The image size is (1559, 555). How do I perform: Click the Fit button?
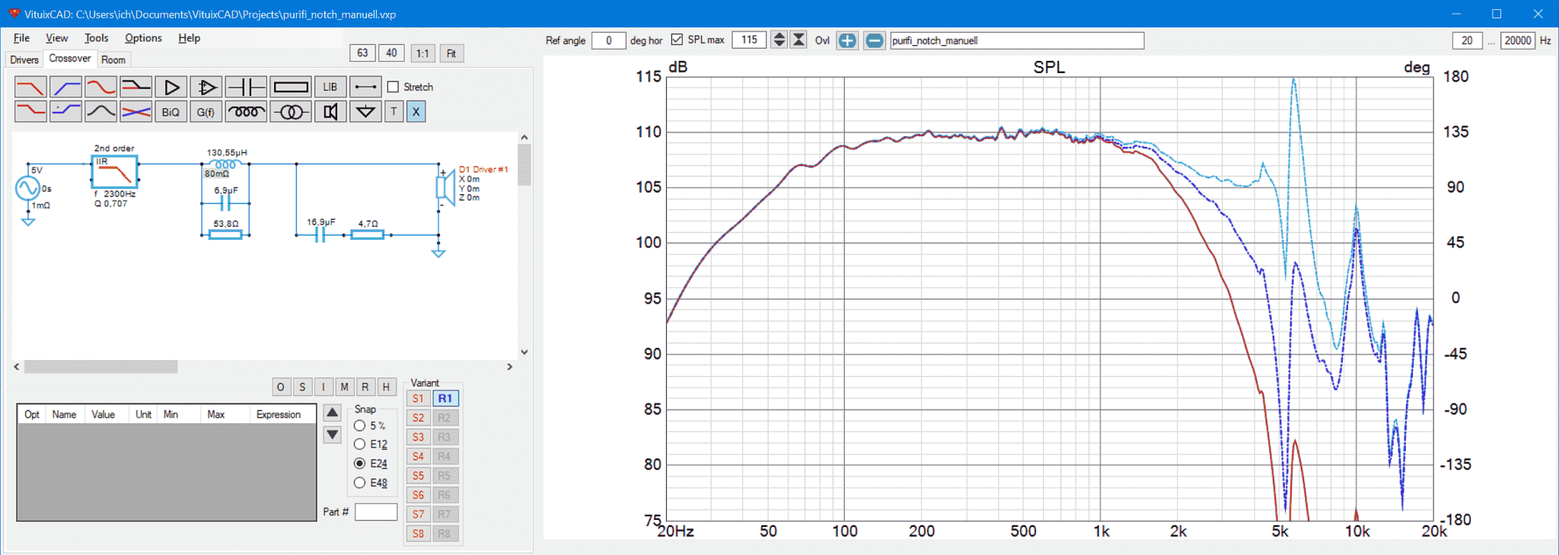[451, 53]
